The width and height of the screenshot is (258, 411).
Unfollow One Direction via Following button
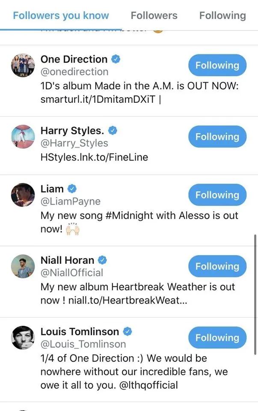217,66
